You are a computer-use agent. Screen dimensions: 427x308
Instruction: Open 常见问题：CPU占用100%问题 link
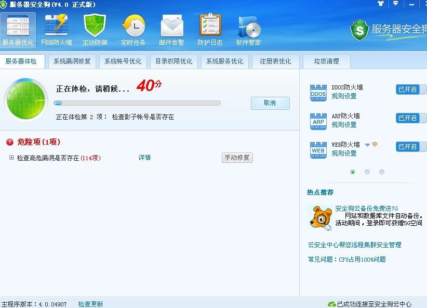click(x=347, y=259)
